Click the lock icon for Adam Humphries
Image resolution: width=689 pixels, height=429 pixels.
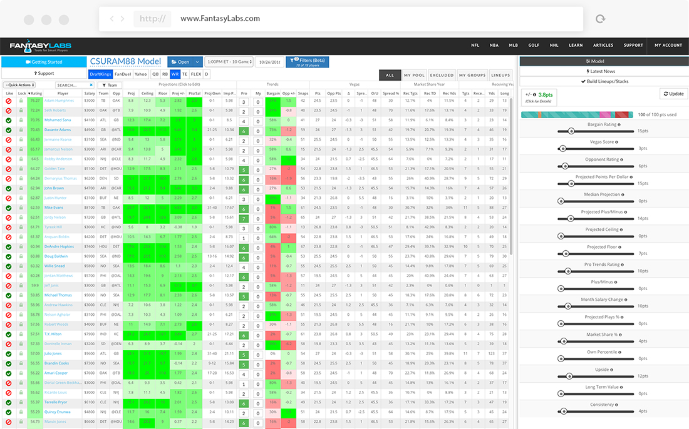tap(21, 101)
